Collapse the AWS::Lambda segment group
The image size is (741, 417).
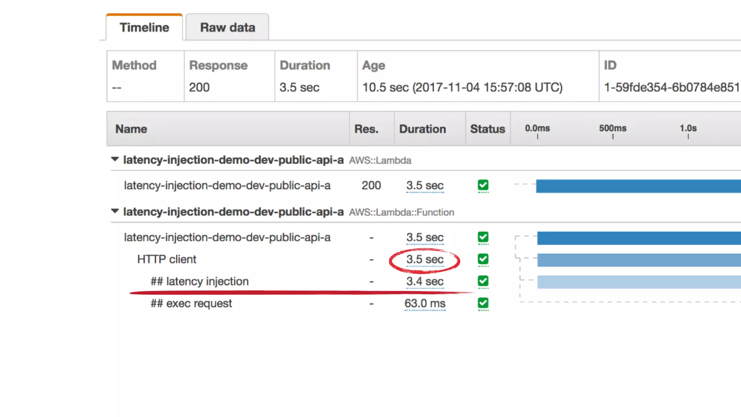point(115,159)
